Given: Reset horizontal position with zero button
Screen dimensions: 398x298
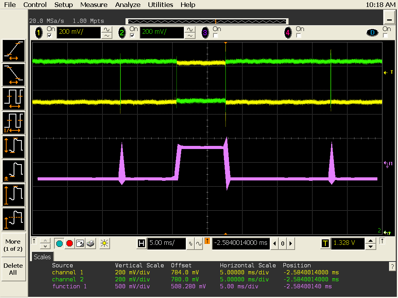Looking at the screenshot, I should pos(283,244).
